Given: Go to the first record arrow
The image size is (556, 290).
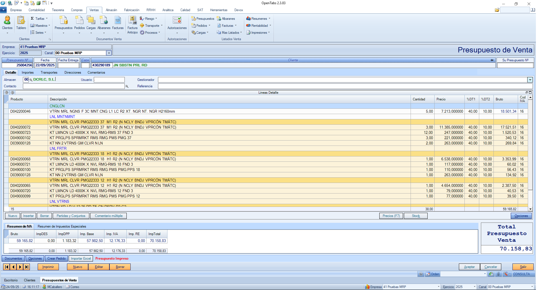Looking at the screenshot, I should [x=7, y=267].
